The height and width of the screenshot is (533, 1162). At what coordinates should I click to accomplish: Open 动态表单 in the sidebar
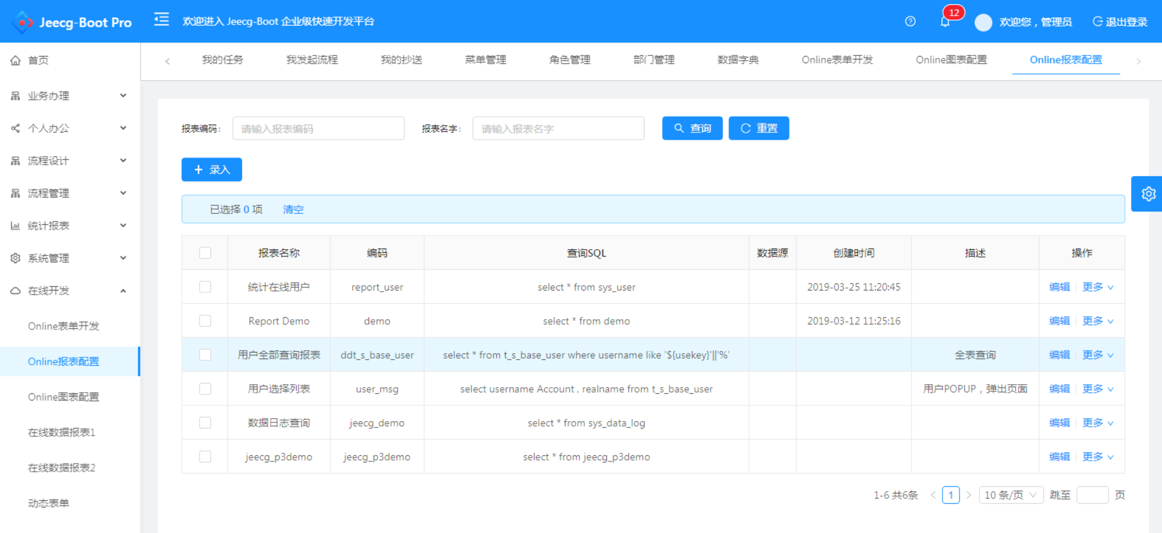49,503
